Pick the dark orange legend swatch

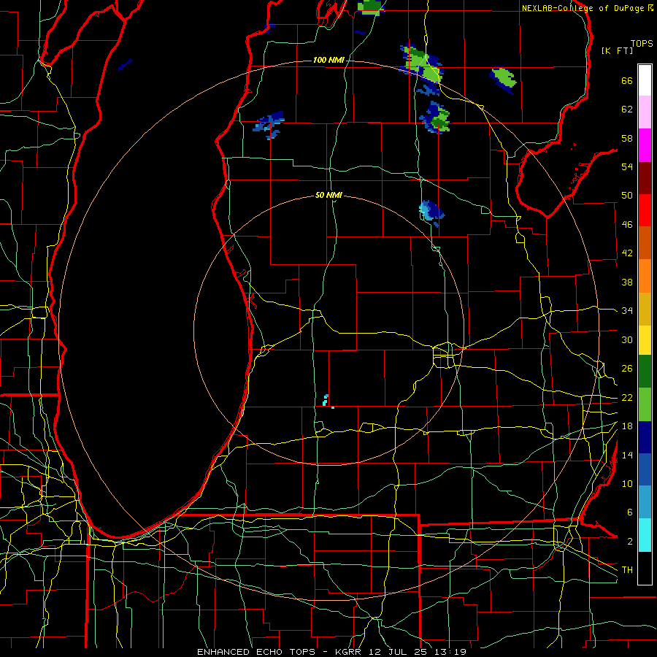645,242
